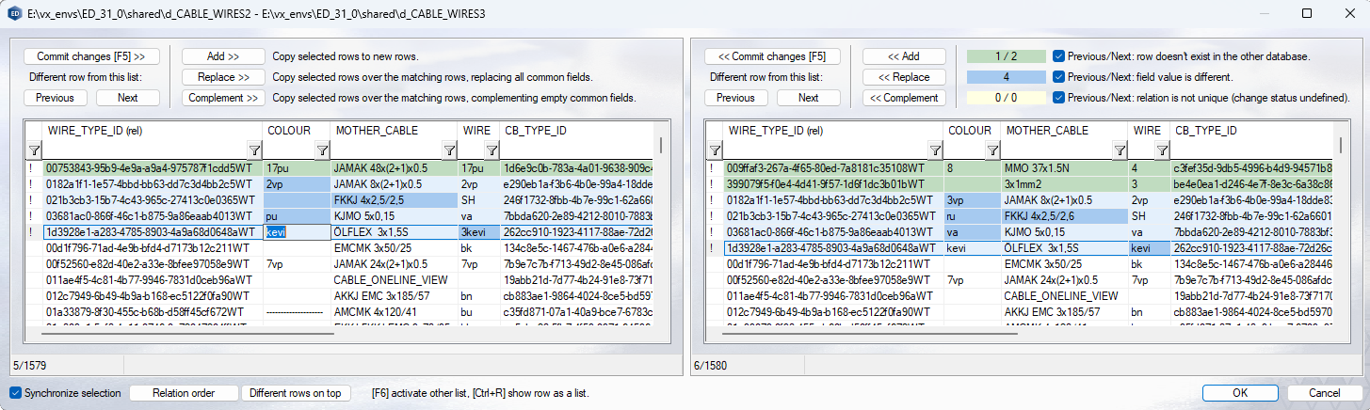The image size is (1370, 410).
Task: Click WIRE_TYPE_ID filter icon in left list
Action: pyautogui.click(x=253, y=150)
